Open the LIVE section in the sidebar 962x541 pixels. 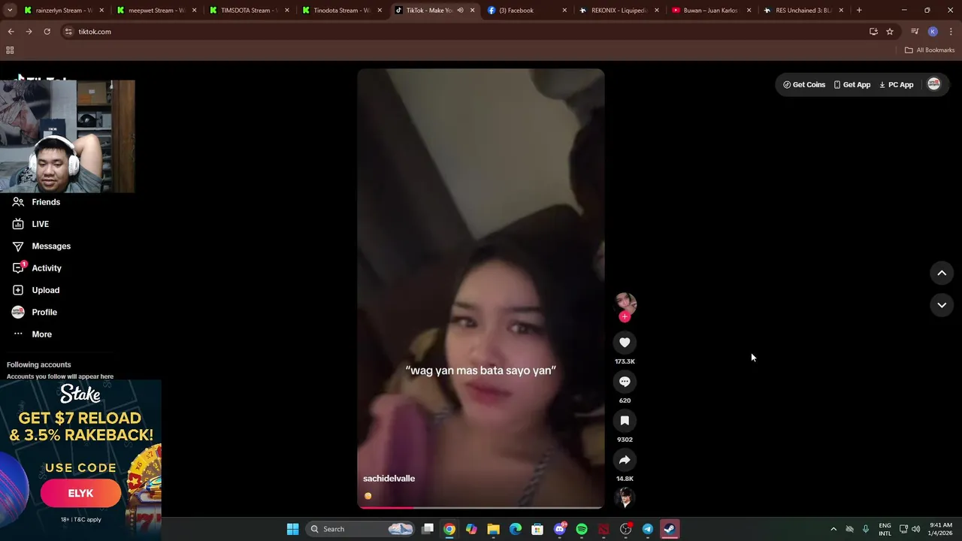(x=31, y=224)
